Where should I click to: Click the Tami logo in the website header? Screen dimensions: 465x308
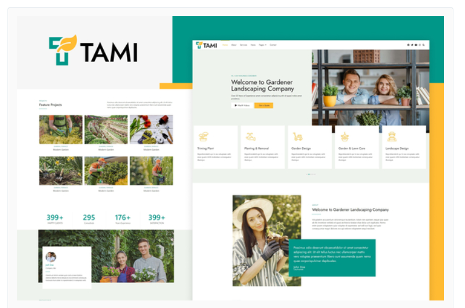click(206, 45)
